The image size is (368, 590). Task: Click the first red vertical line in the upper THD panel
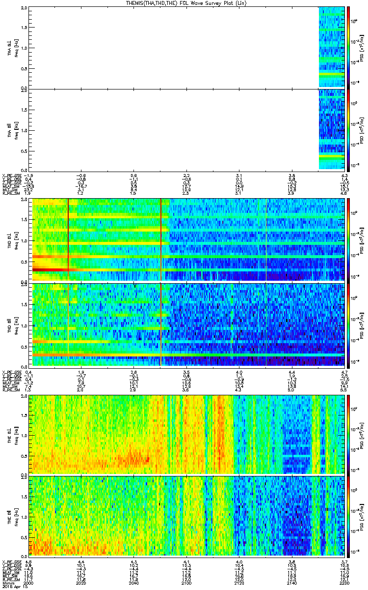tap(68, 240)
